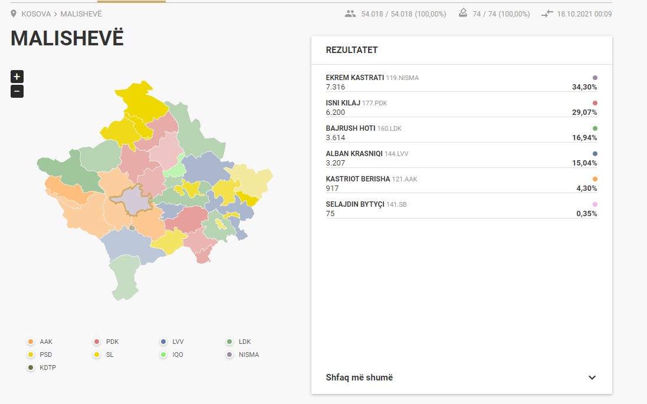Click the AAK orange legend dot
The image size is (647, 404).
pyautogui.click(x=31, y=342)
